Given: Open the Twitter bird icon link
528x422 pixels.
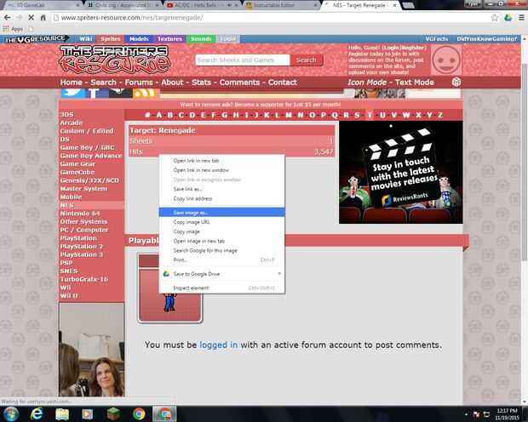Looking at the screenshot, I should [x=72, y=94].
